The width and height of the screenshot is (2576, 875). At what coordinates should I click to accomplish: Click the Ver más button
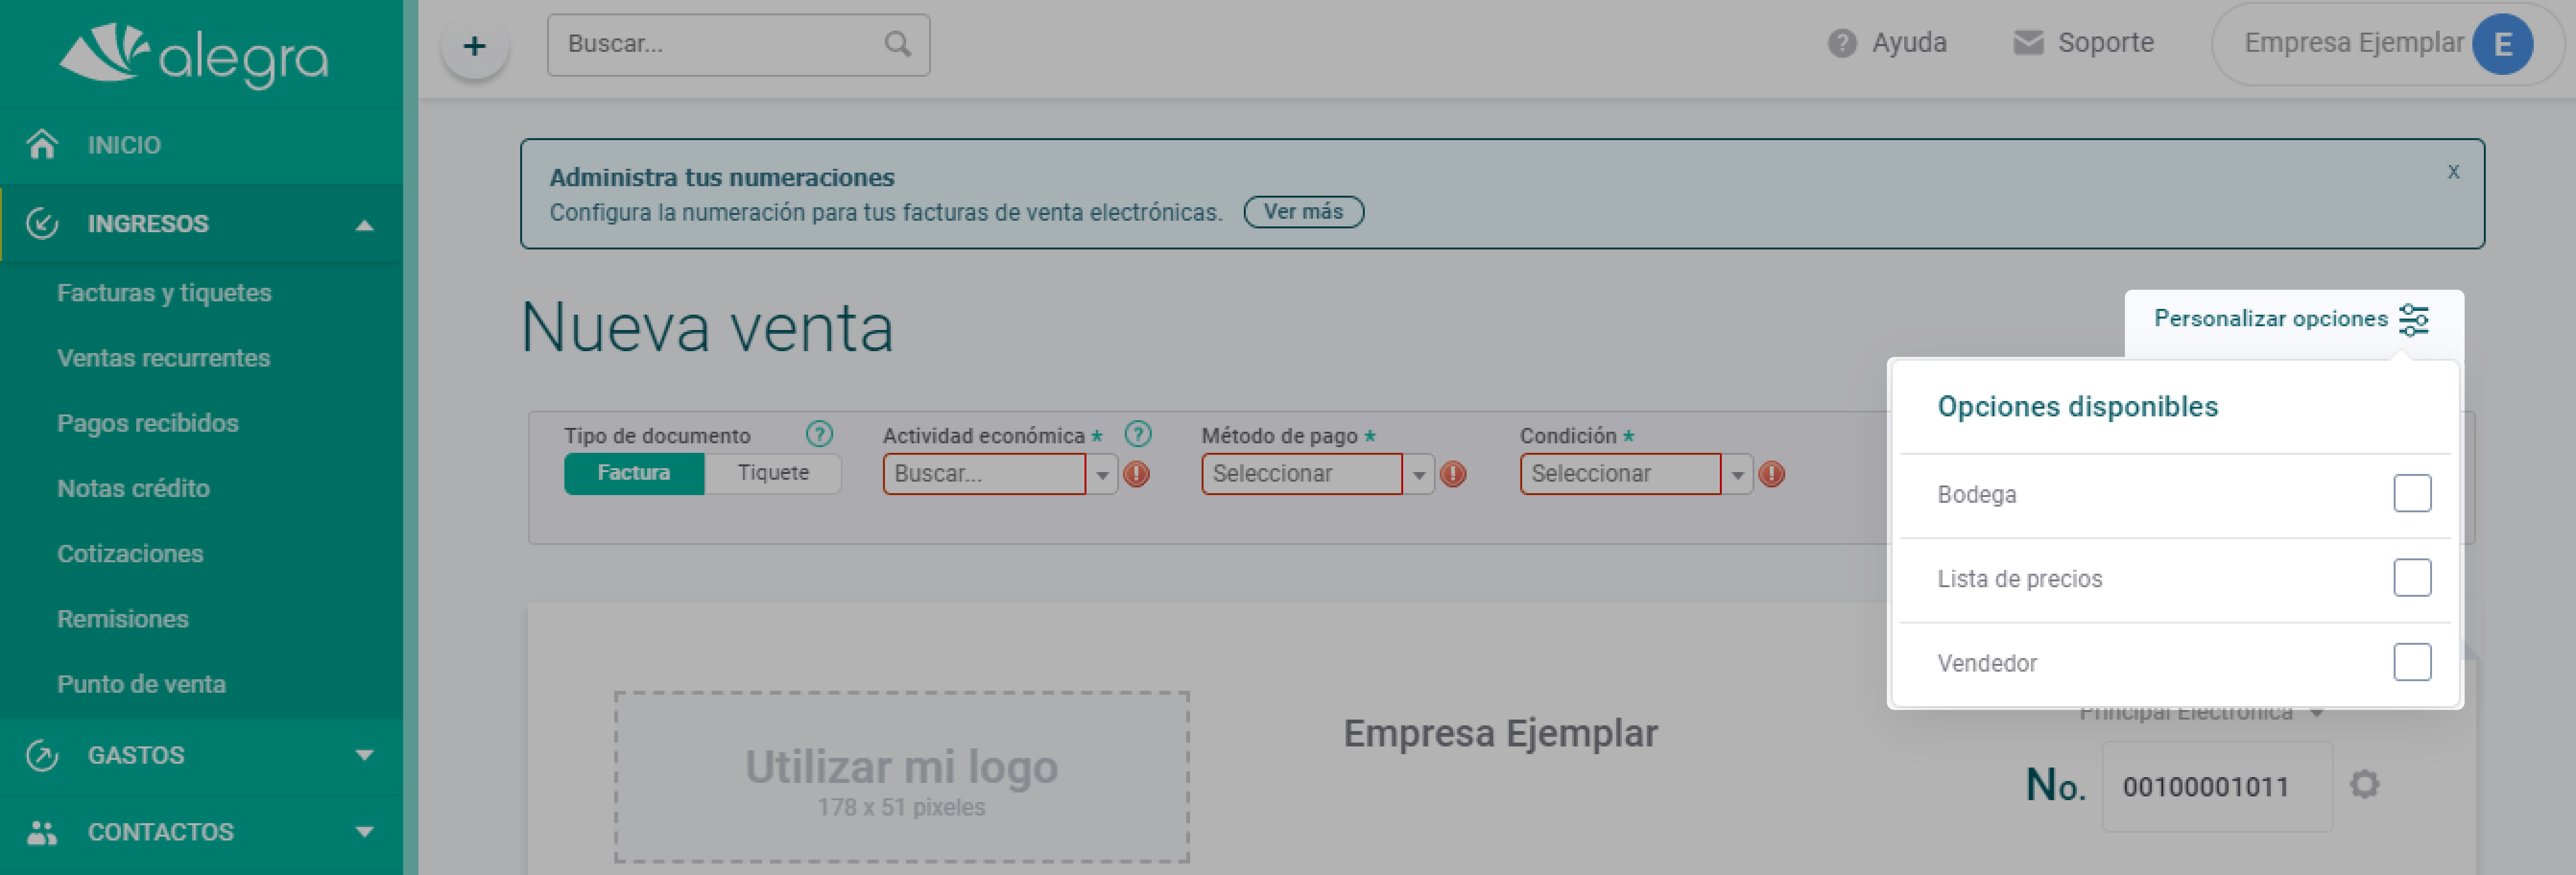click(x=1303, y=212)
